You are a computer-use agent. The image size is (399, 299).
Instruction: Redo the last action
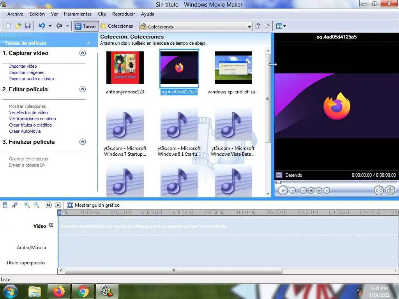click(60, 26)
